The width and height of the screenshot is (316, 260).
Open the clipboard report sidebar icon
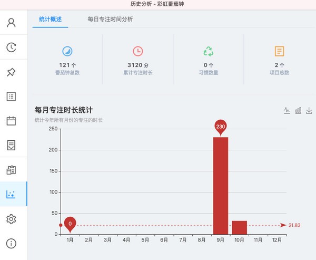[x=11, y=170]
